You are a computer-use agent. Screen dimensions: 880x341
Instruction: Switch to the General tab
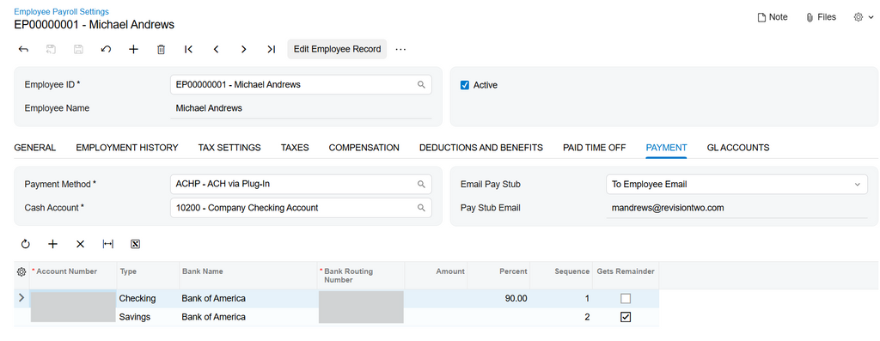[x=34, y=148]
